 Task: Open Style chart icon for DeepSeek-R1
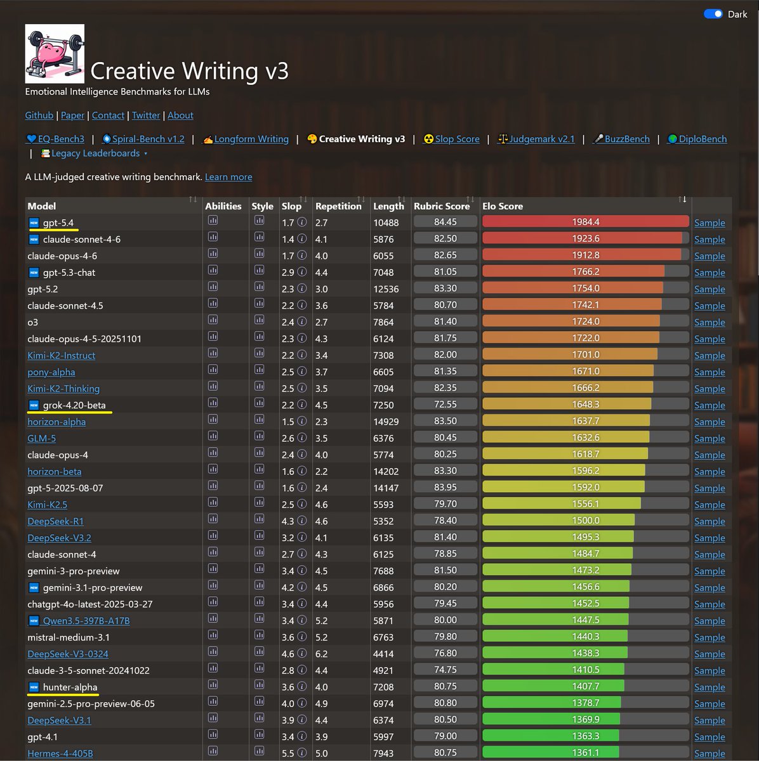[259, 519]
